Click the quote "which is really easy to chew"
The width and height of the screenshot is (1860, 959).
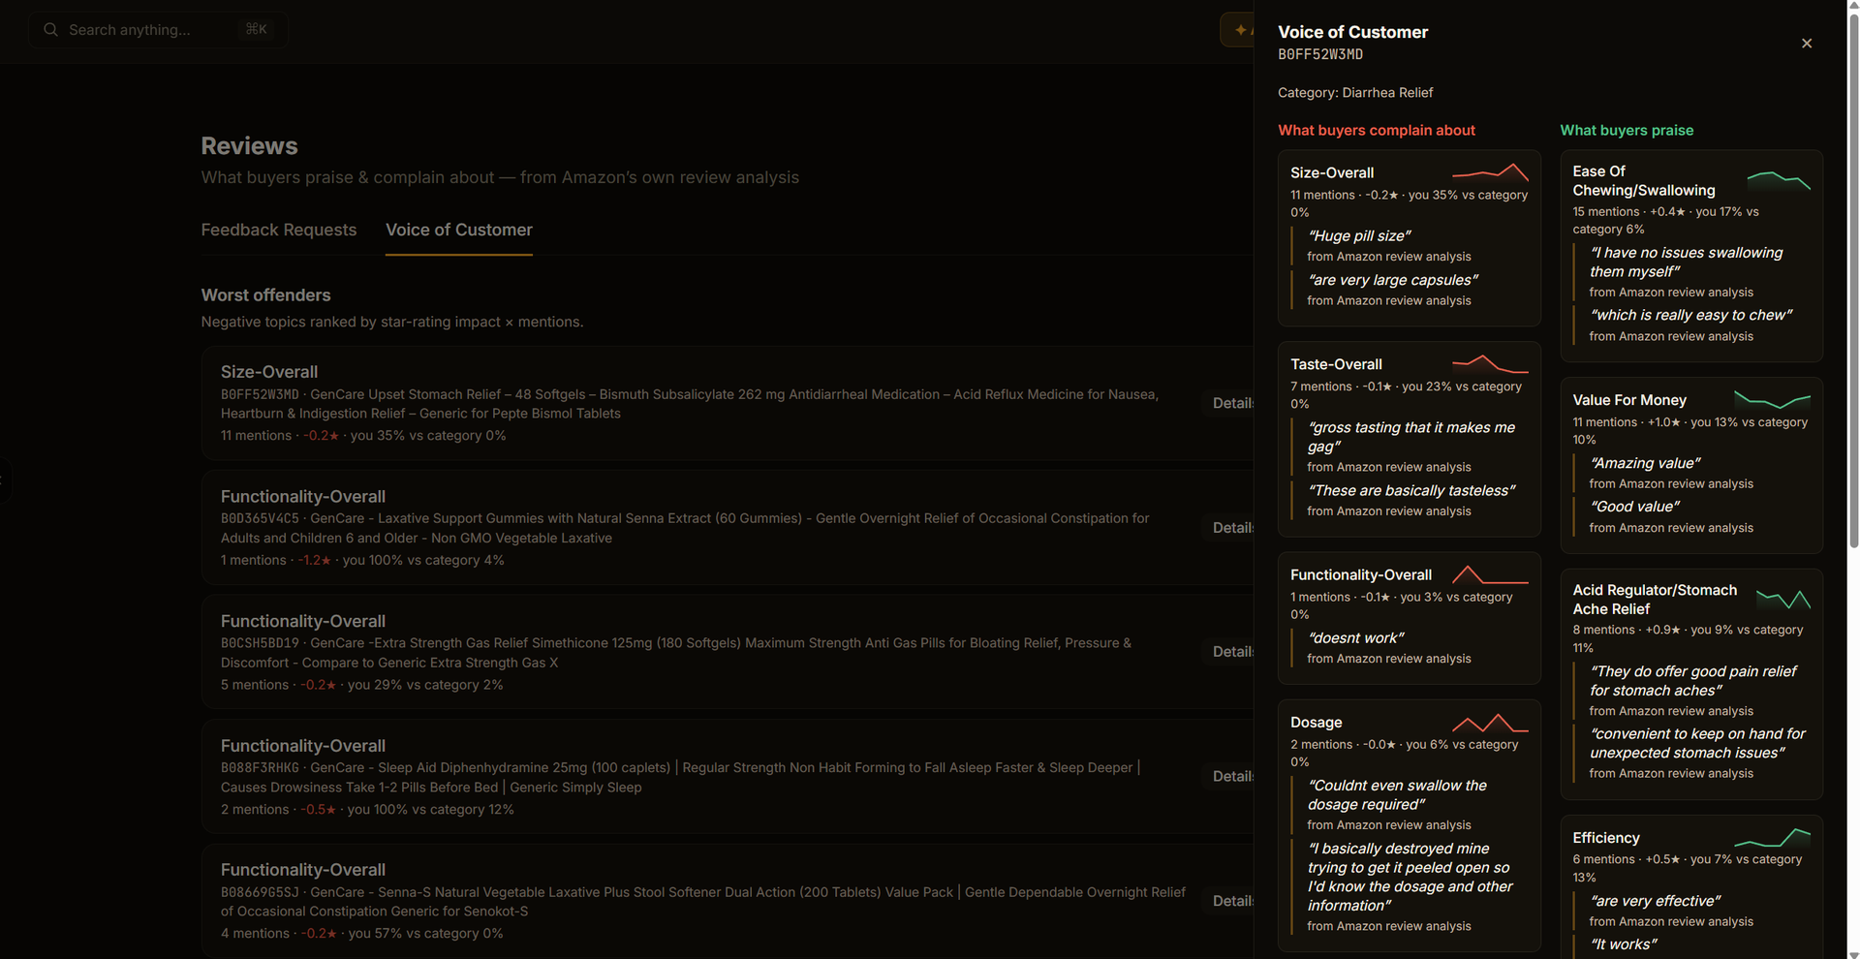click(1690, 316)
